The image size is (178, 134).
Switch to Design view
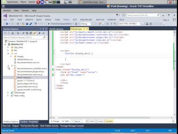click(55, 121)
